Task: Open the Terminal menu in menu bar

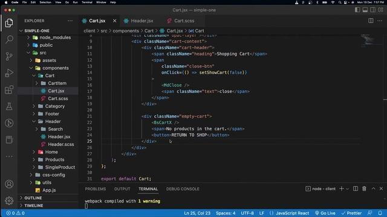Action: tap(87, 2)
